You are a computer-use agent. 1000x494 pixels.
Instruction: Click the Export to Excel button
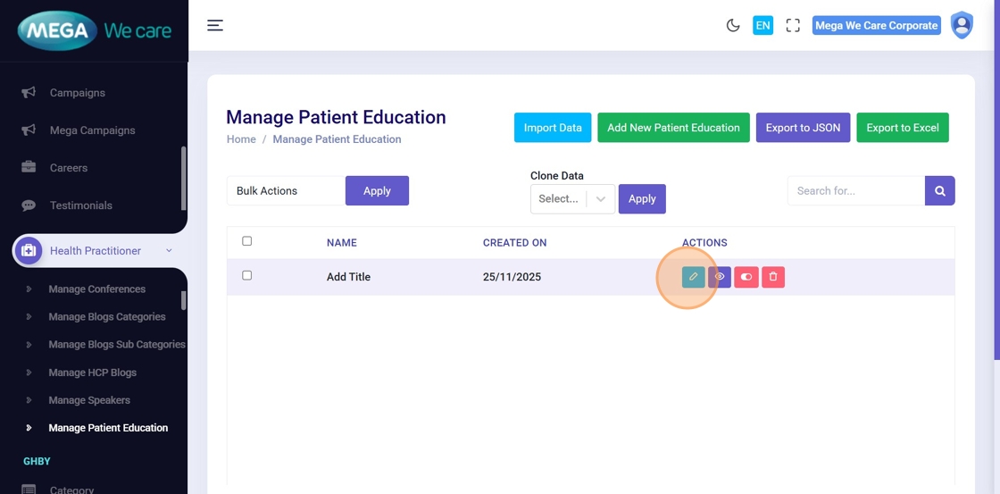[x=903, y=128]
